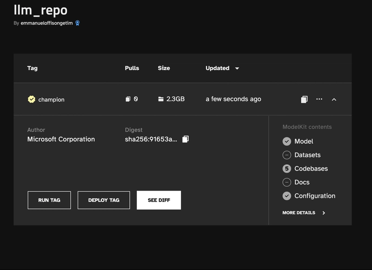The width and height of the screenshot is (372, 270).
Task: Sort by the Size column header
Action: point(164,68)
